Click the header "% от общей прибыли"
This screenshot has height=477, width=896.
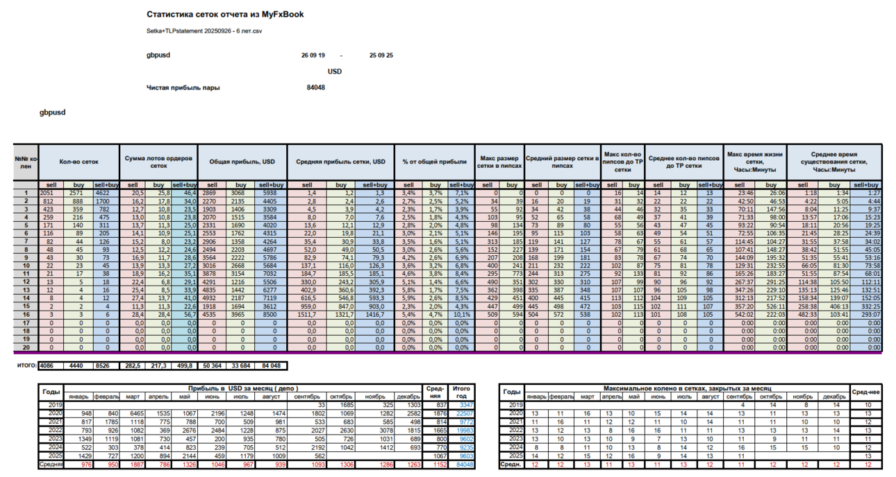[x=435, y=162]
